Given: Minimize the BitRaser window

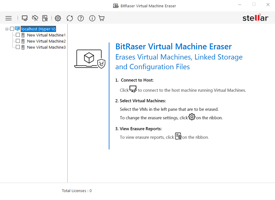Looking at the screenshot, I should coord(240,5).
